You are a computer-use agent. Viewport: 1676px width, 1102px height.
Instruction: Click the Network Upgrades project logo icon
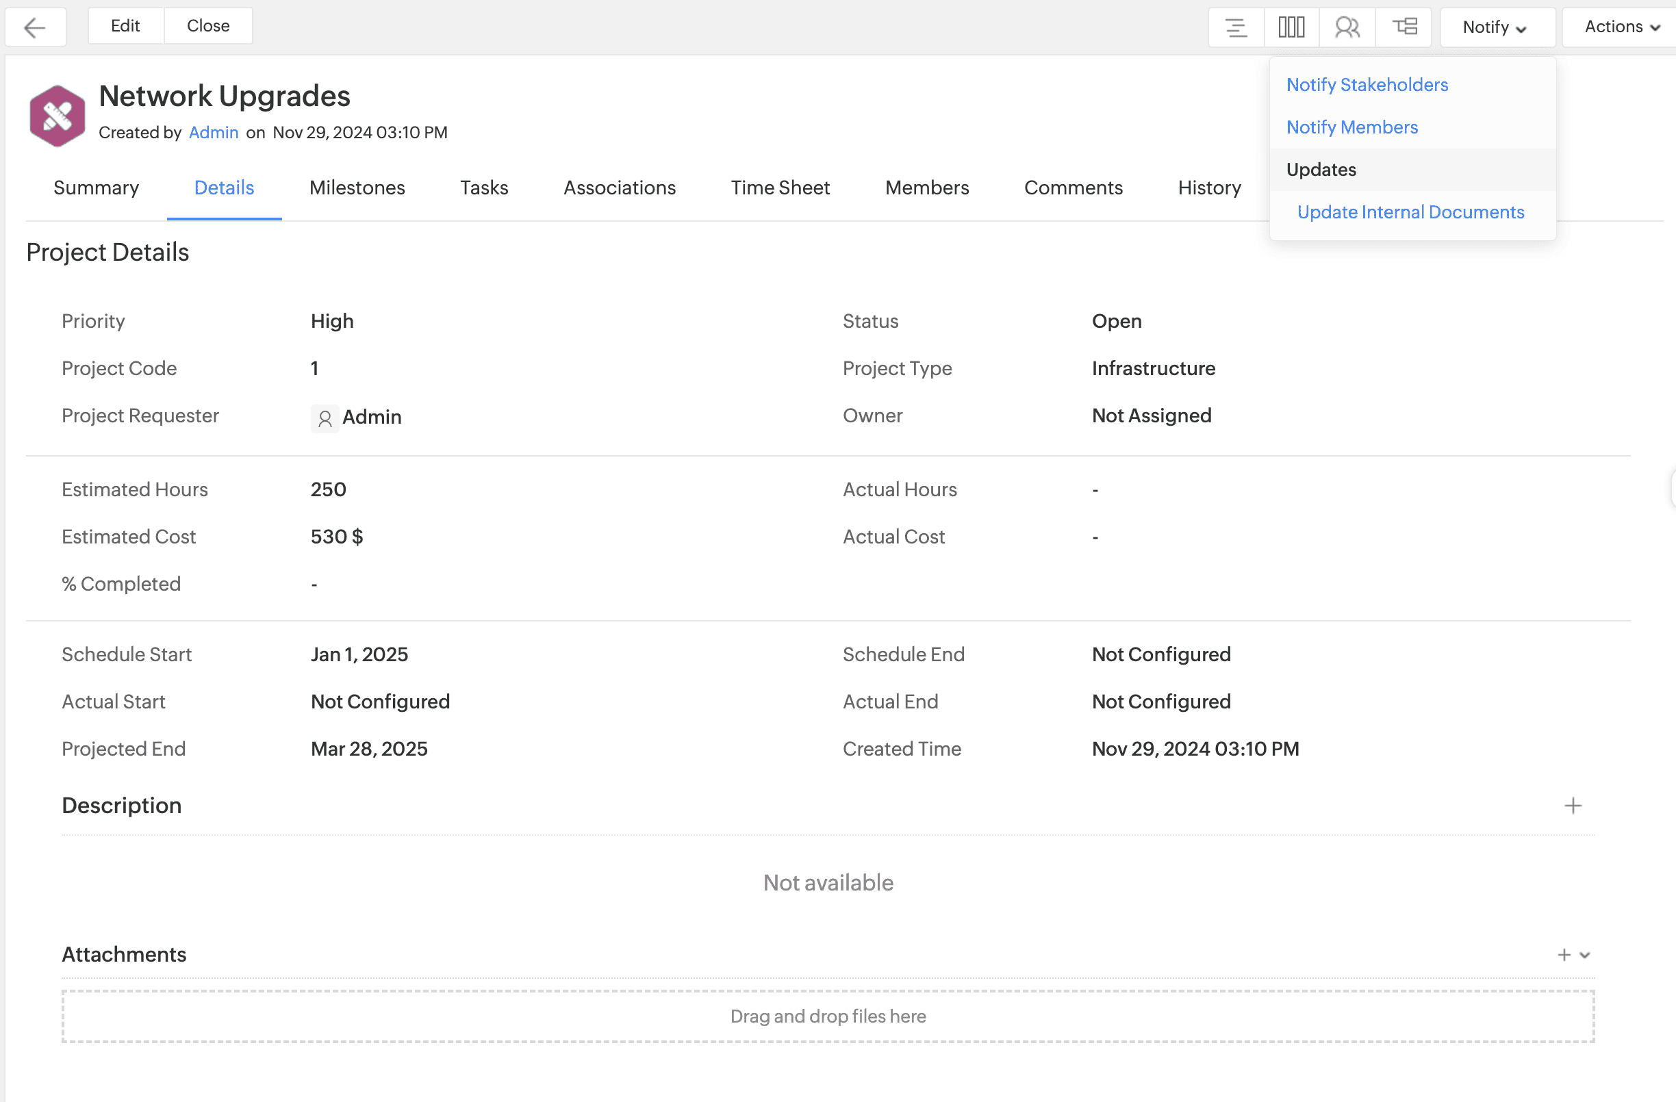(x=57, y=115)
